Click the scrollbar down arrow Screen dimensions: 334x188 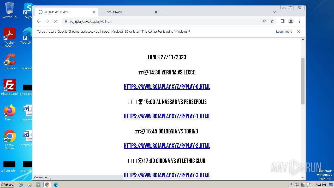click(x=303, y=177)
